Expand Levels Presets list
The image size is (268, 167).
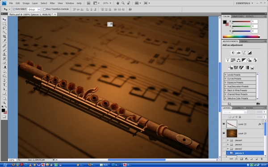[226, 75]
